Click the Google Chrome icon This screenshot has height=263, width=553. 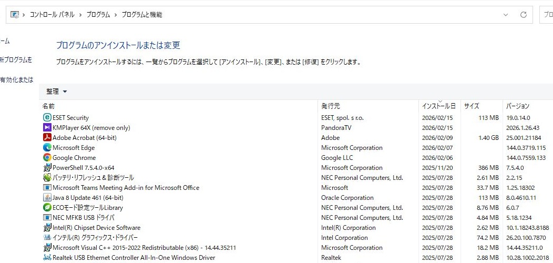pos(47,158)
